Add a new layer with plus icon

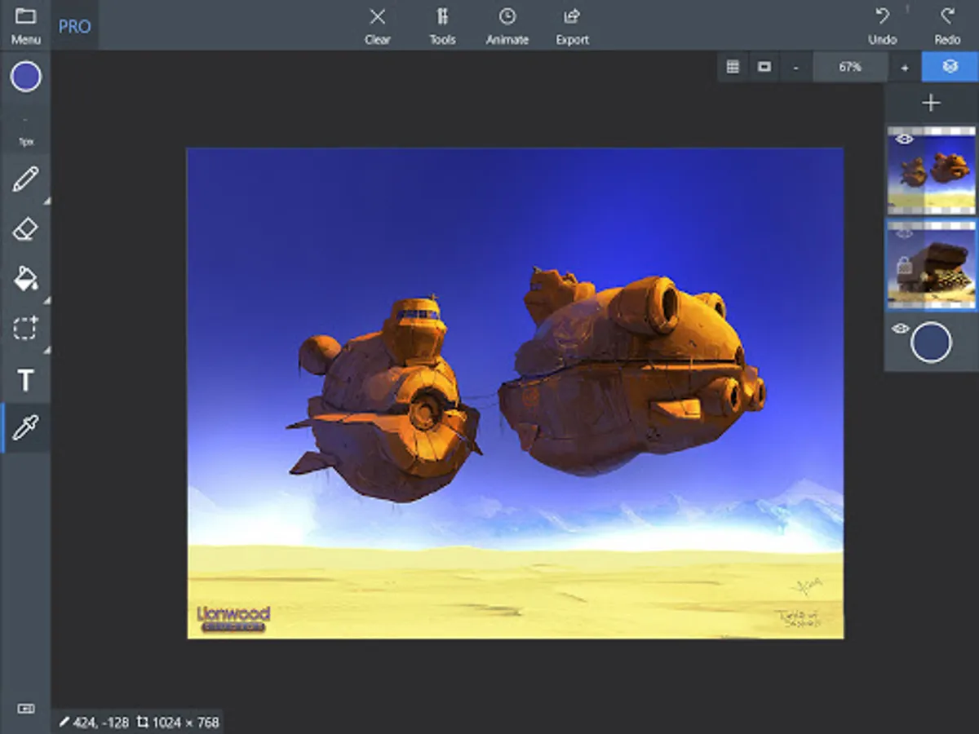[x=931, y=104]
